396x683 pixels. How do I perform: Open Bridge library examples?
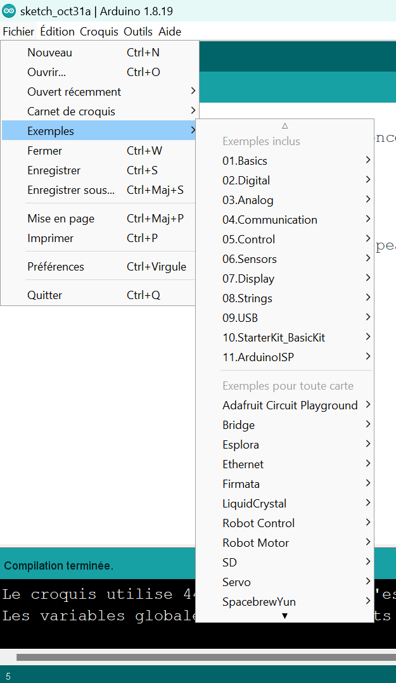(x=285, y=424)
